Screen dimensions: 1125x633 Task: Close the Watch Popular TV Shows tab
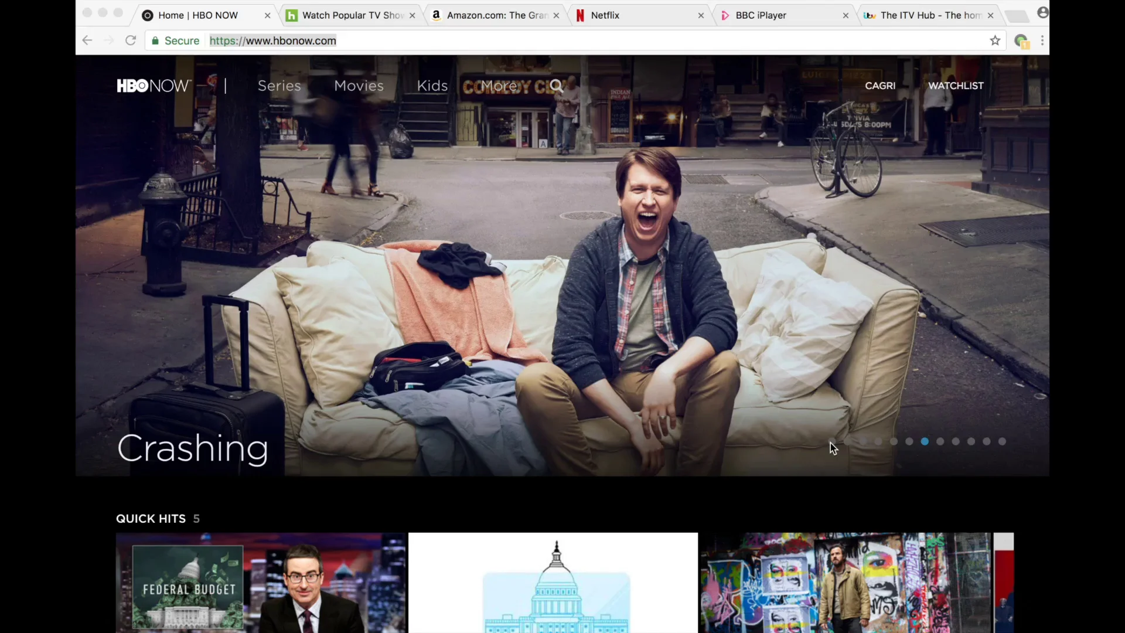pos(412,16)
